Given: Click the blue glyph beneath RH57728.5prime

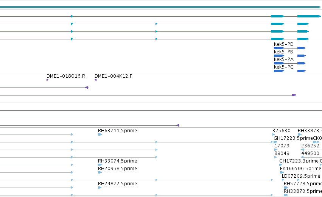Looking at the screenshot, I should tap(286, 188).
